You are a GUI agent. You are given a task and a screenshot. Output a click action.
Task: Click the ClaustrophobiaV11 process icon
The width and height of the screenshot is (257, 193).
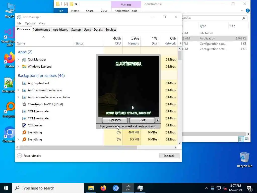(24, 104)
